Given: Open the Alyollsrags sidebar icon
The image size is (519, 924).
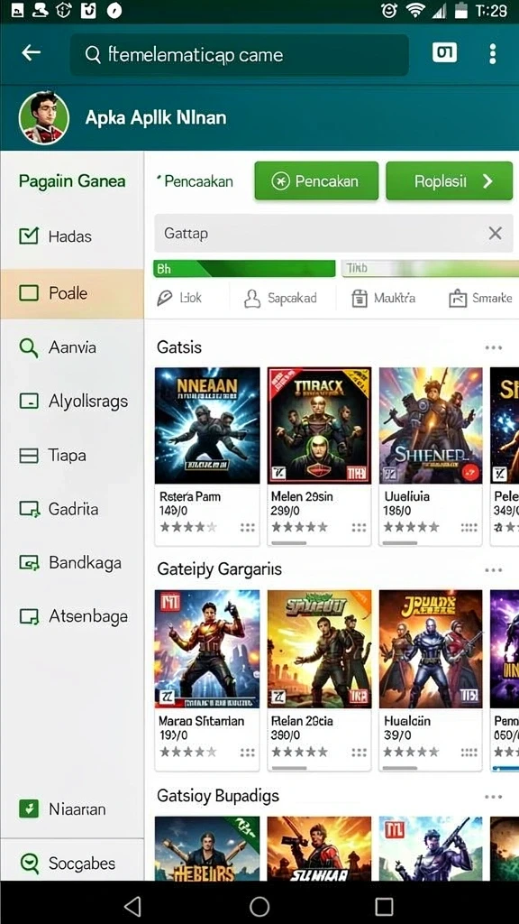Looking at the screenshot, I should [x=29, y=402].
